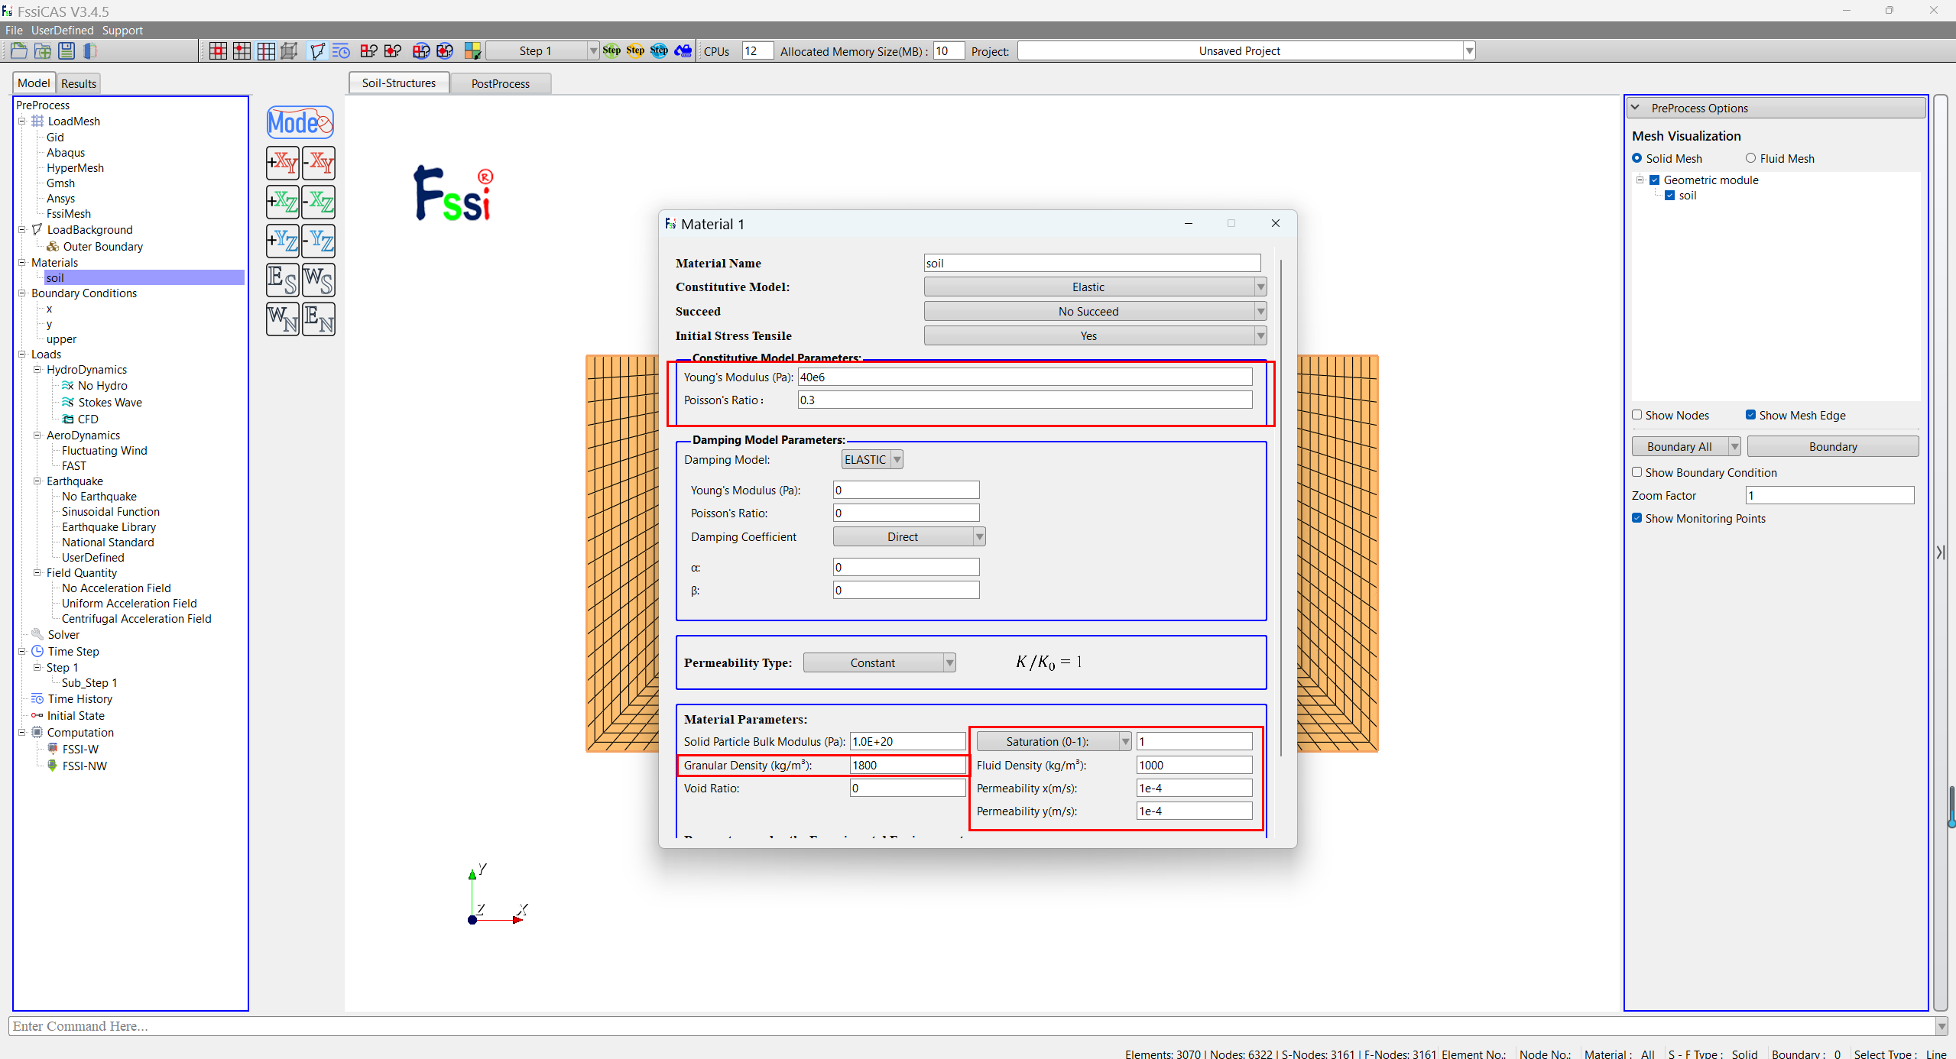Click the Zoom Factor input field
1956x1059 pixels.
coord(1830,496)
